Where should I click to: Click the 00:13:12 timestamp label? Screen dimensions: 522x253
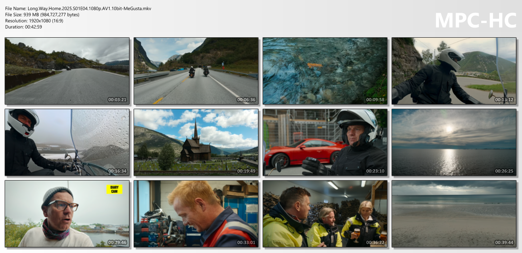pos(503,100)
